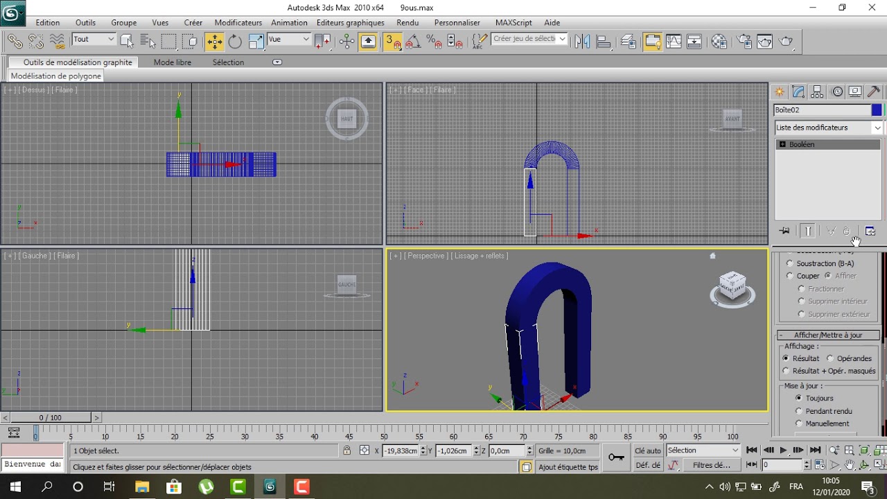The image size is (887, 499).
Task: Switch to the Mode libre ribbon tab
Action: (x=173, y=62)
